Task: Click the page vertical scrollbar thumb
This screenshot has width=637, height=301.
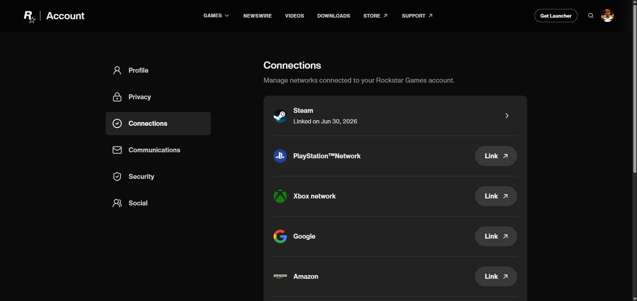Action: click(635, 89)
